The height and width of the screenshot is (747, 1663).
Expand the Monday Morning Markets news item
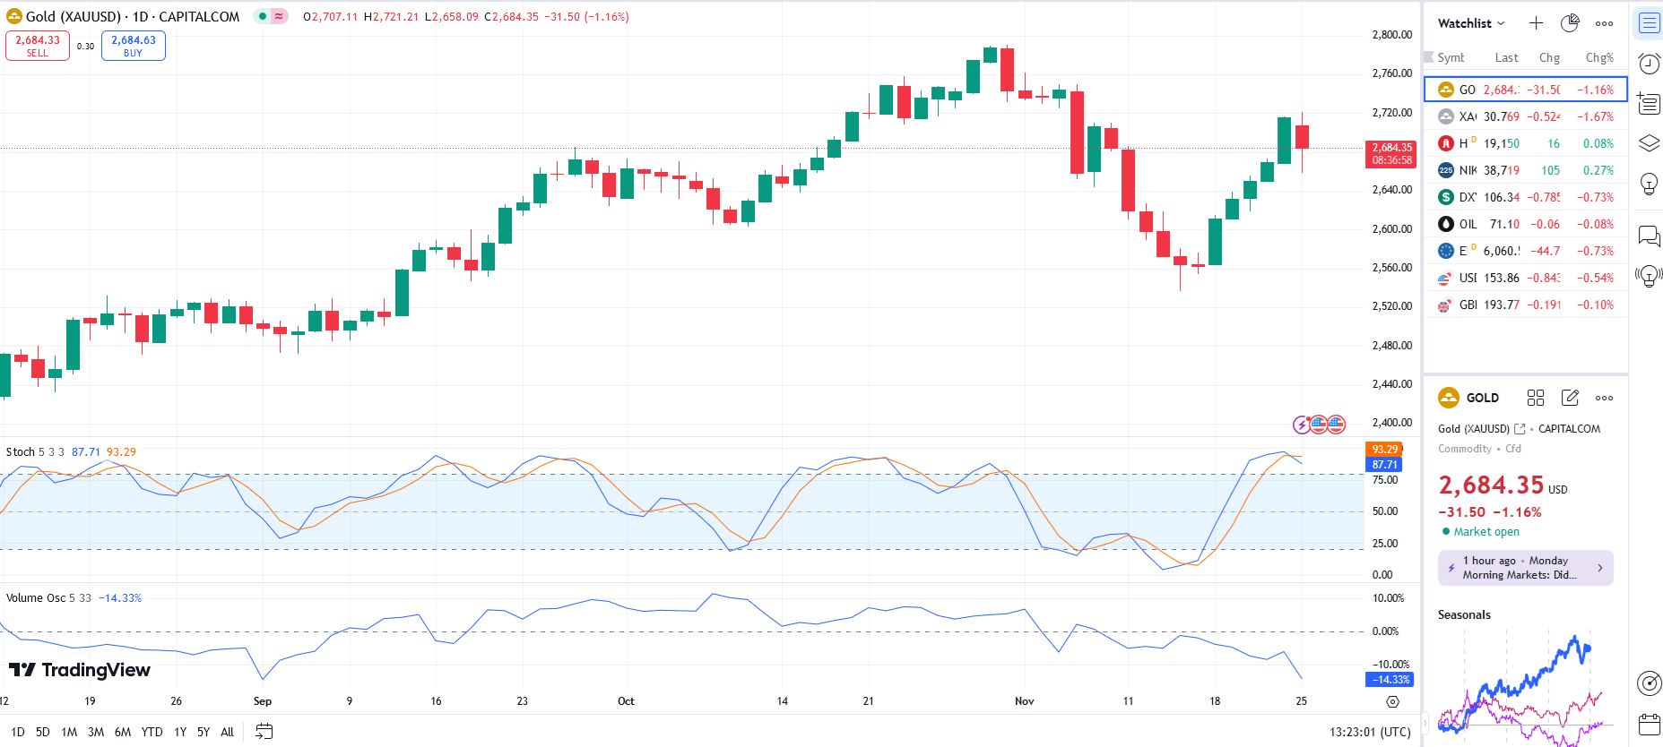pyautogui.click(x=1525, y=568)
